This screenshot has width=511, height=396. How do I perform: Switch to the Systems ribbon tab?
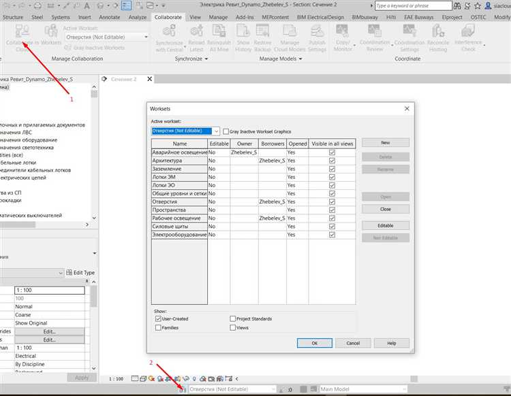coord(61,17)
